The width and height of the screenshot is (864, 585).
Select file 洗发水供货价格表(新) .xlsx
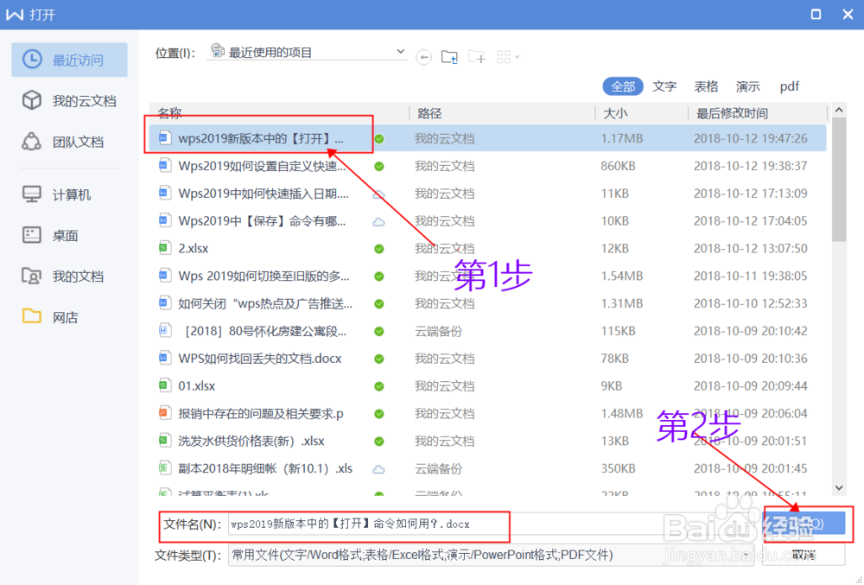487,442
